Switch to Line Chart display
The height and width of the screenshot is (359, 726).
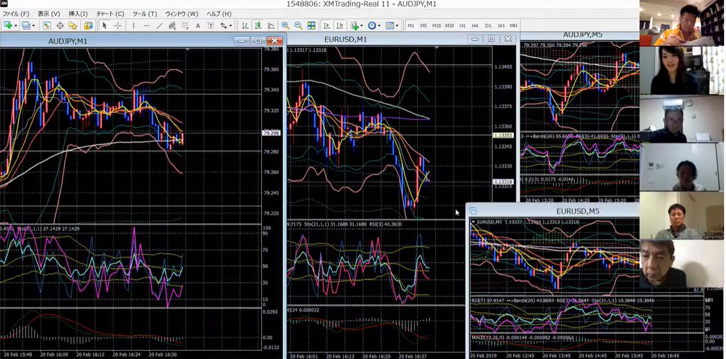pyautogui.click(x=271, y=25)
